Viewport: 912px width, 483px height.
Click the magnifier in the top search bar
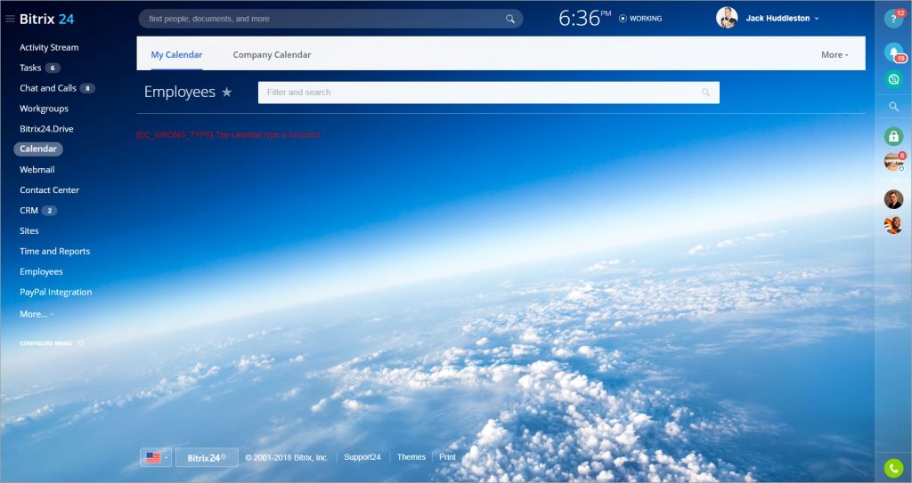point(510,19)
